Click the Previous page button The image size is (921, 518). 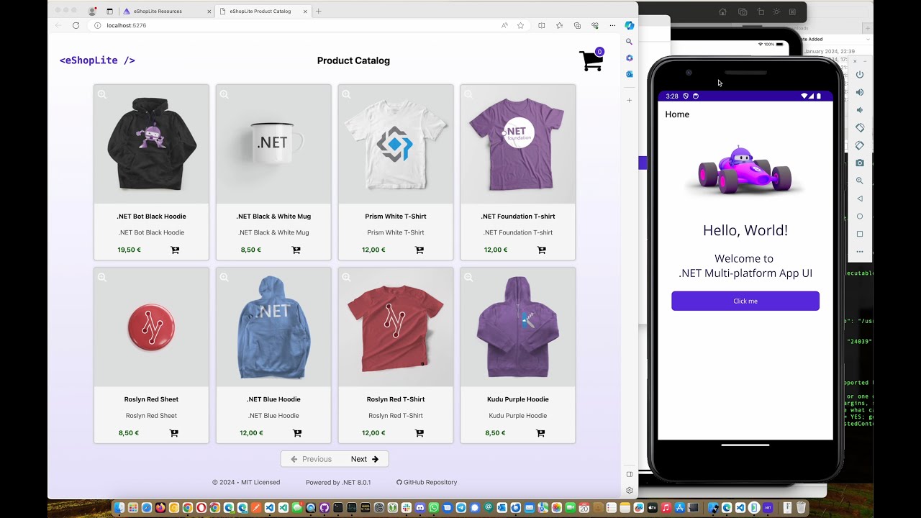click(x=311, y=459)
